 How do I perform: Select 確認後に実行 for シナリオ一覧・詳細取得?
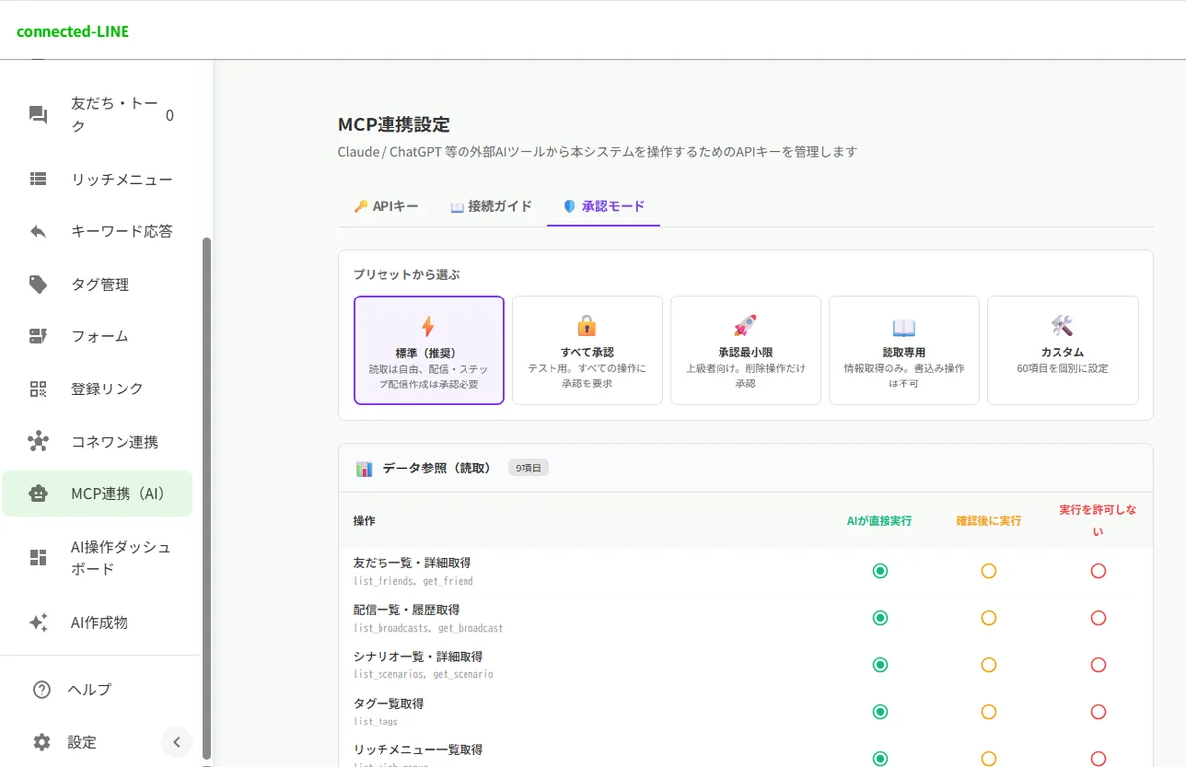click(988, 665)
